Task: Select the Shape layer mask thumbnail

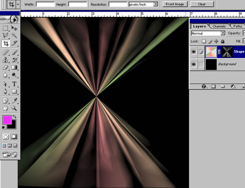Action: click(x=227, y=52)
